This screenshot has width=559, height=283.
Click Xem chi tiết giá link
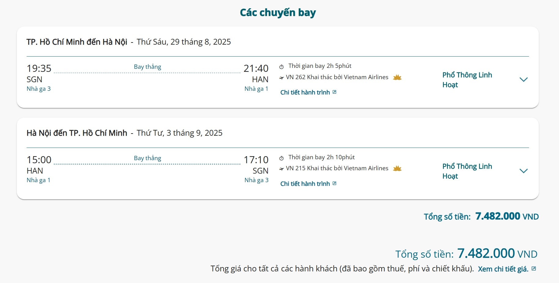tap(503, 269)
